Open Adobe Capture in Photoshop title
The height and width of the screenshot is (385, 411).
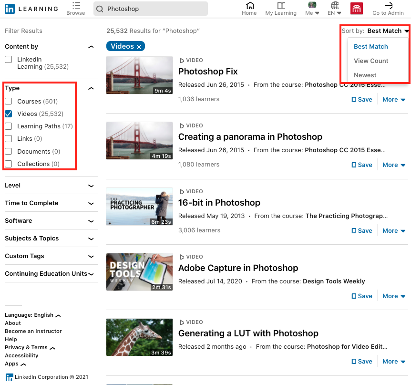click(x=238, y=268)
